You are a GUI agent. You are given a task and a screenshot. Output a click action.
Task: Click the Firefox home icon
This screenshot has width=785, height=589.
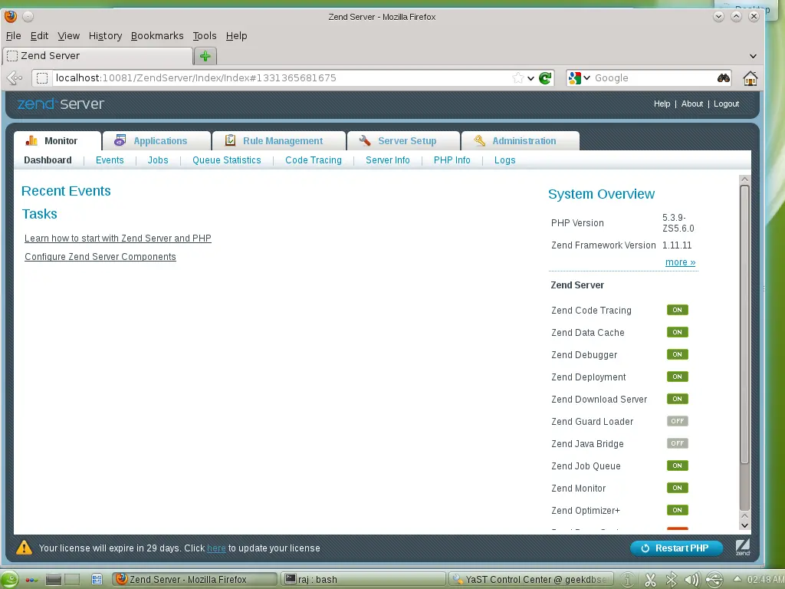coord(750,78)
